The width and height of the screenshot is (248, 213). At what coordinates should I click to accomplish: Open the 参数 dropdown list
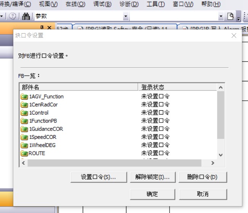pyautogui.click(x=126, y=17)
